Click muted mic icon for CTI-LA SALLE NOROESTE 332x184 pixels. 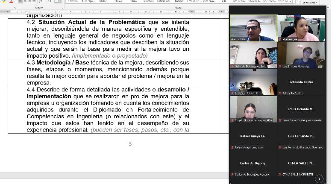[x=280, y=175]
